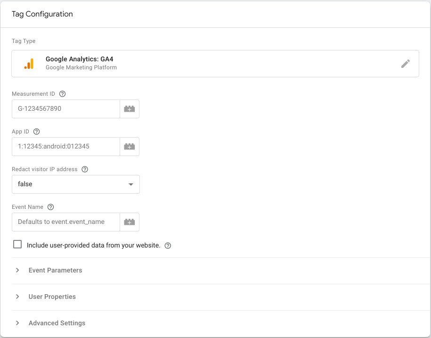This screenshot has width=431, height=338.
Task: Click the pencil icon to change tag type
Action: [x=405, y=64]
